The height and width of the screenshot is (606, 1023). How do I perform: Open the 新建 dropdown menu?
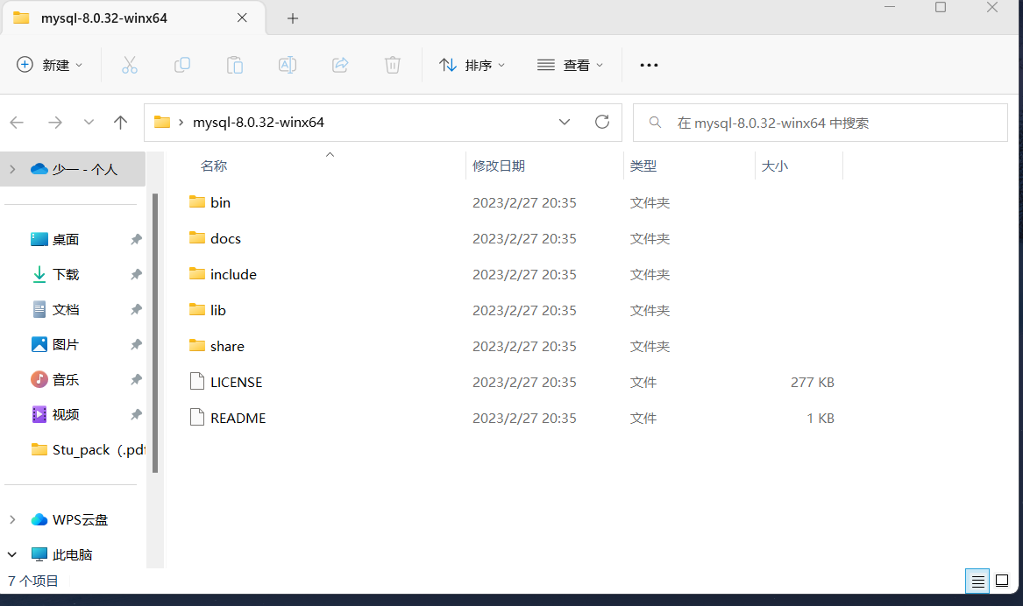click(x=50, y=65)
